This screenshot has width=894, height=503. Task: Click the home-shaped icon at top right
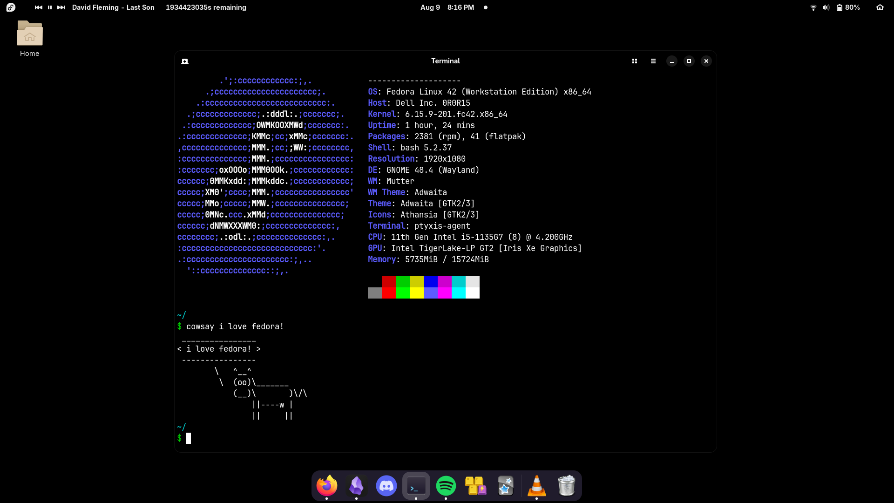pos(880,7)
